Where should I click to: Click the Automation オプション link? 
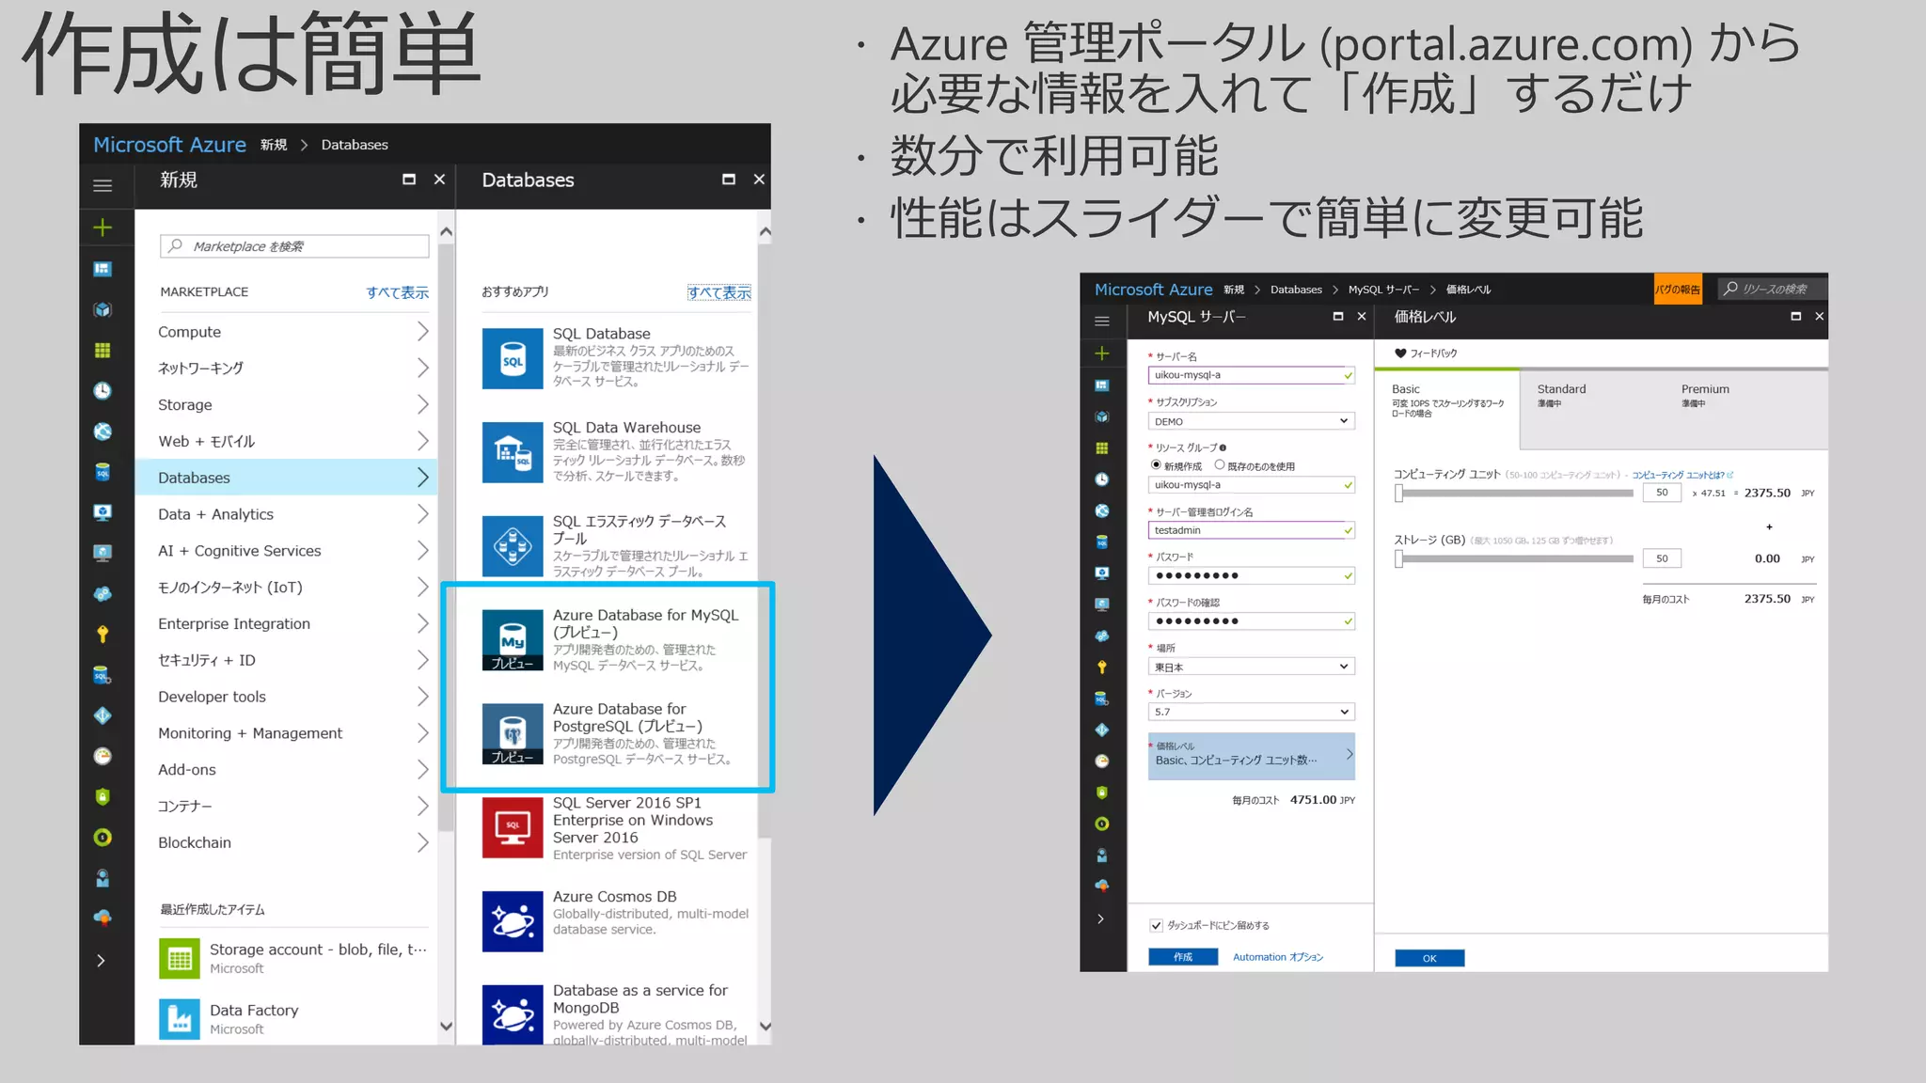click(x=1277, y=957)
